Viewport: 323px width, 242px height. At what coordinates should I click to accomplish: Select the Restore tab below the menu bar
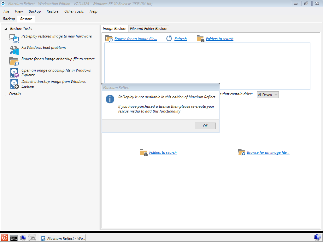pos(26,19)
